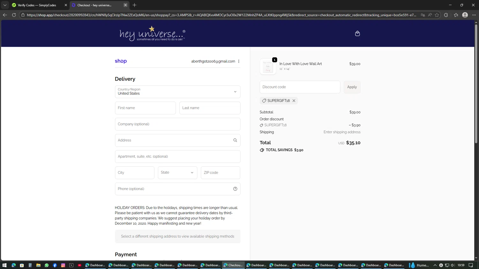This screenshot has height=269, width=479.
Task: Open the shopping bag cart icon
Action: (x=357, y=33)
